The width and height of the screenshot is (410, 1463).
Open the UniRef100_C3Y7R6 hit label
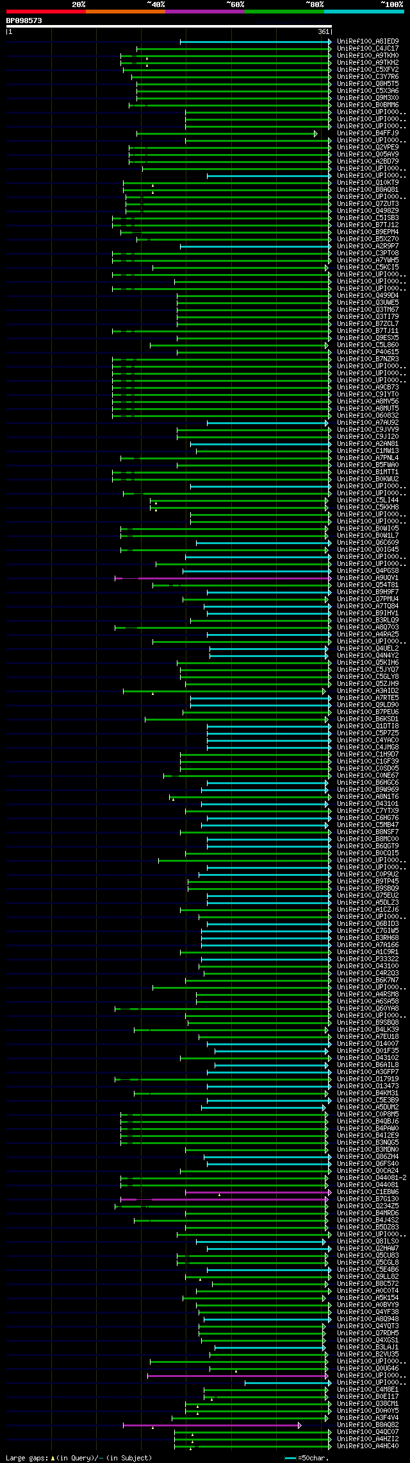tap(368, 77)
